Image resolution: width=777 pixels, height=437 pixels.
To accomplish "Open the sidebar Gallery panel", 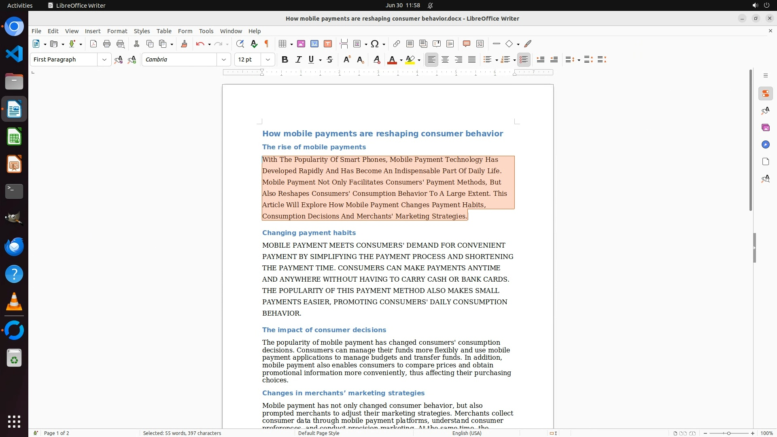I will click(x=765, y=127).
